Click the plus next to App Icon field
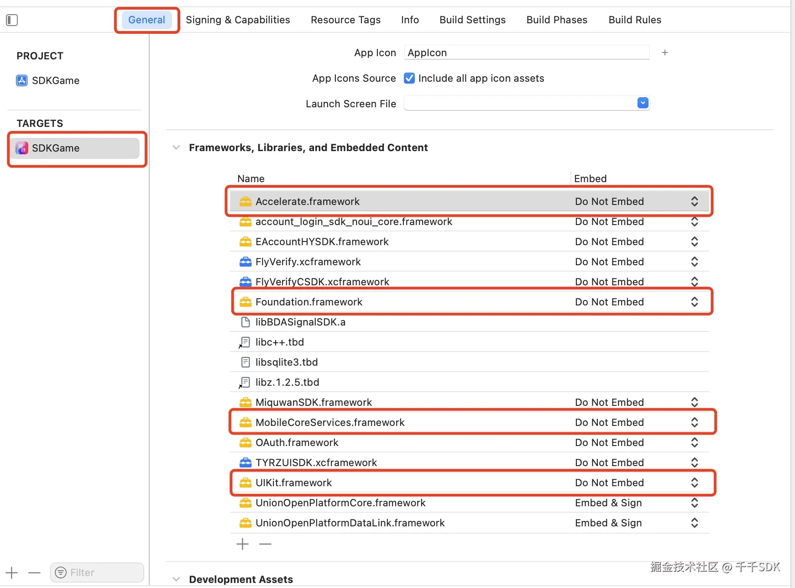The width and height of the screenshot is (795, 588). click(665, 53)
